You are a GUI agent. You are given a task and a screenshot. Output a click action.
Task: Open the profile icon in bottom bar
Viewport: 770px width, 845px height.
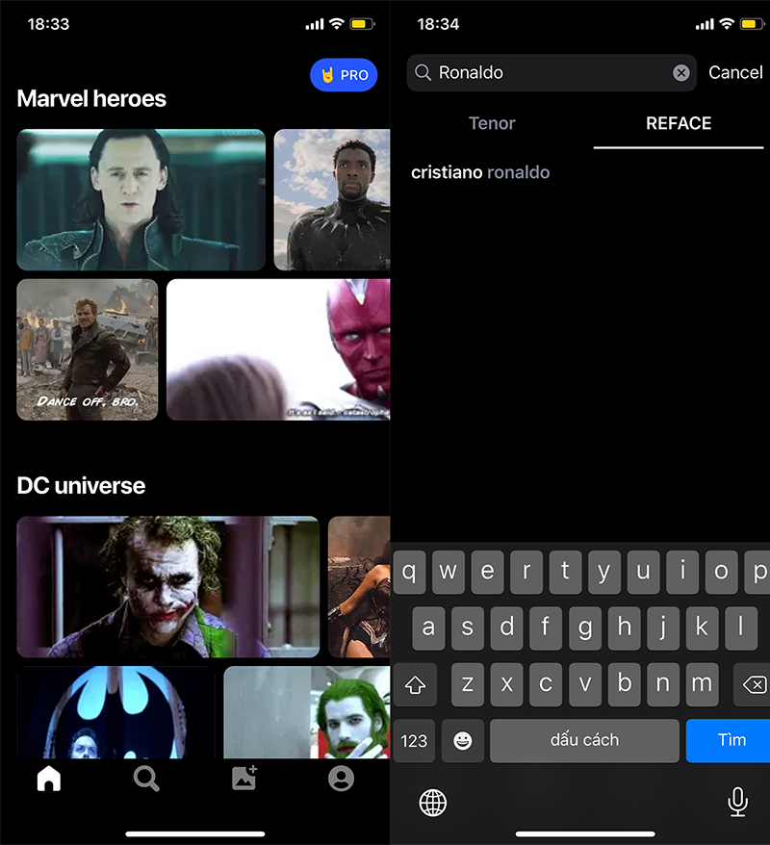(x=341, y=779)
